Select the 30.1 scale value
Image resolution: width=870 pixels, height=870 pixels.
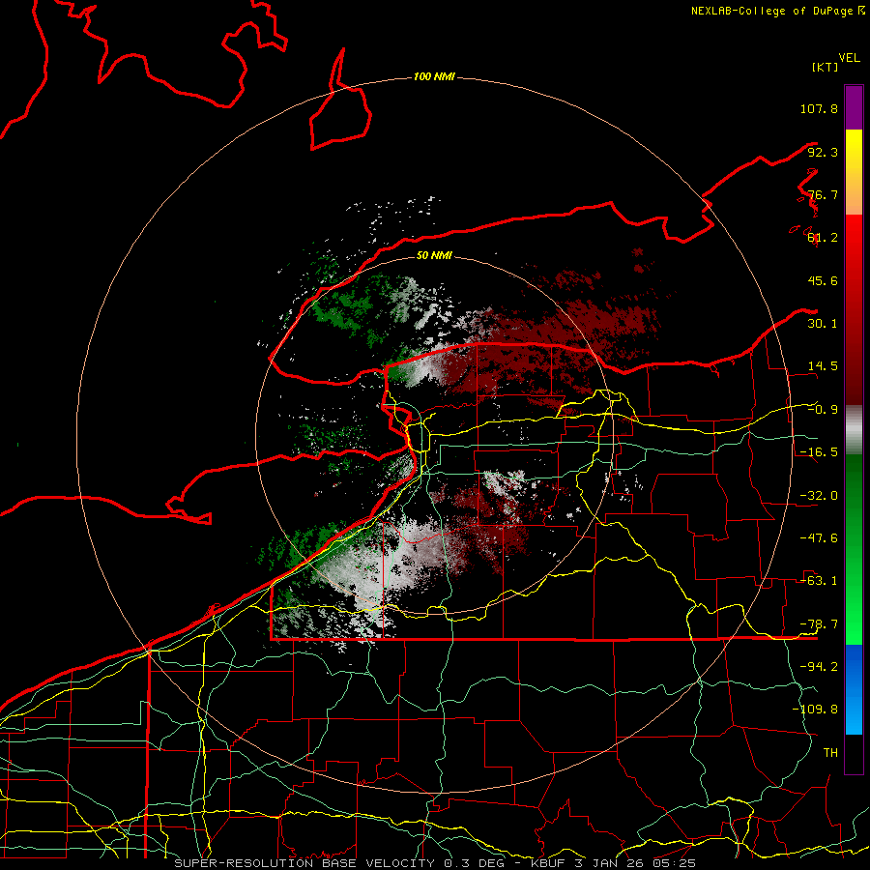pyautogui.click(x=823, y=324)
